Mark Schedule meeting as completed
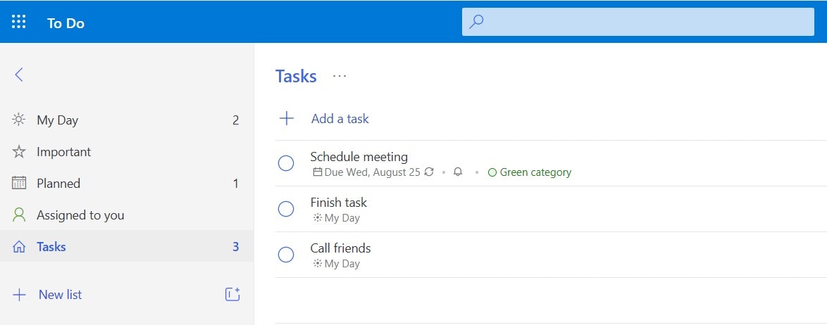Viewport: 827px width, 325px height. [286, 163]
